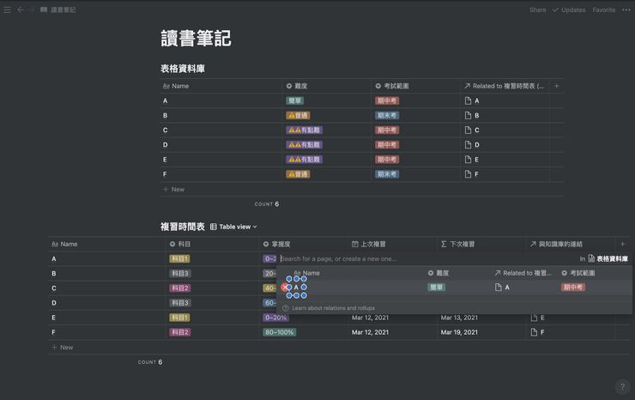Open the Updates panel
The image size is (635, 400).
click(569, 9)
